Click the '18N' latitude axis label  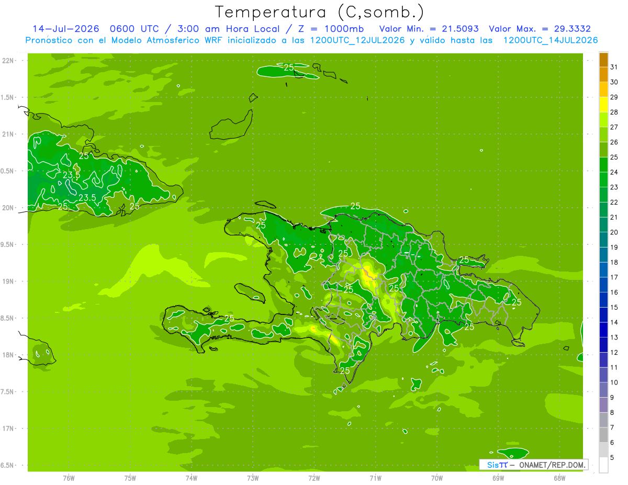pyautogui.click(x=8, y=355)
